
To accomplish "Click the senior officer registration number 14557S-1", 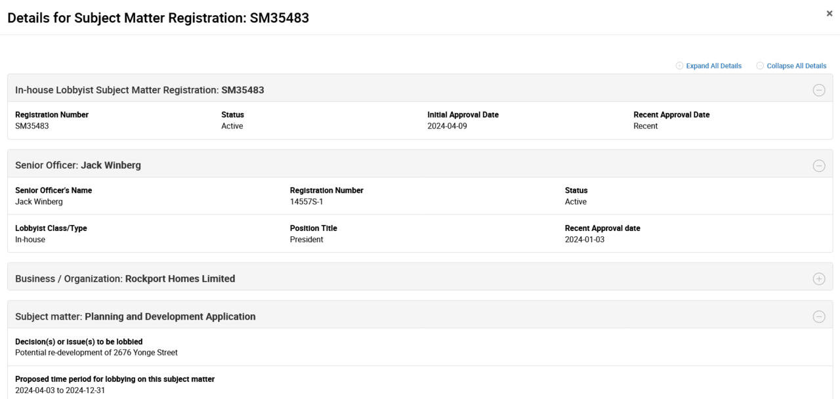I will [x=306, y=201].
